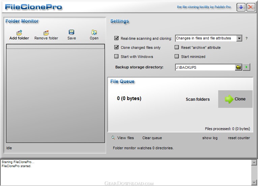The image size is (258, 186).
Task: Click Clear queue
Action: coord(152,138)
